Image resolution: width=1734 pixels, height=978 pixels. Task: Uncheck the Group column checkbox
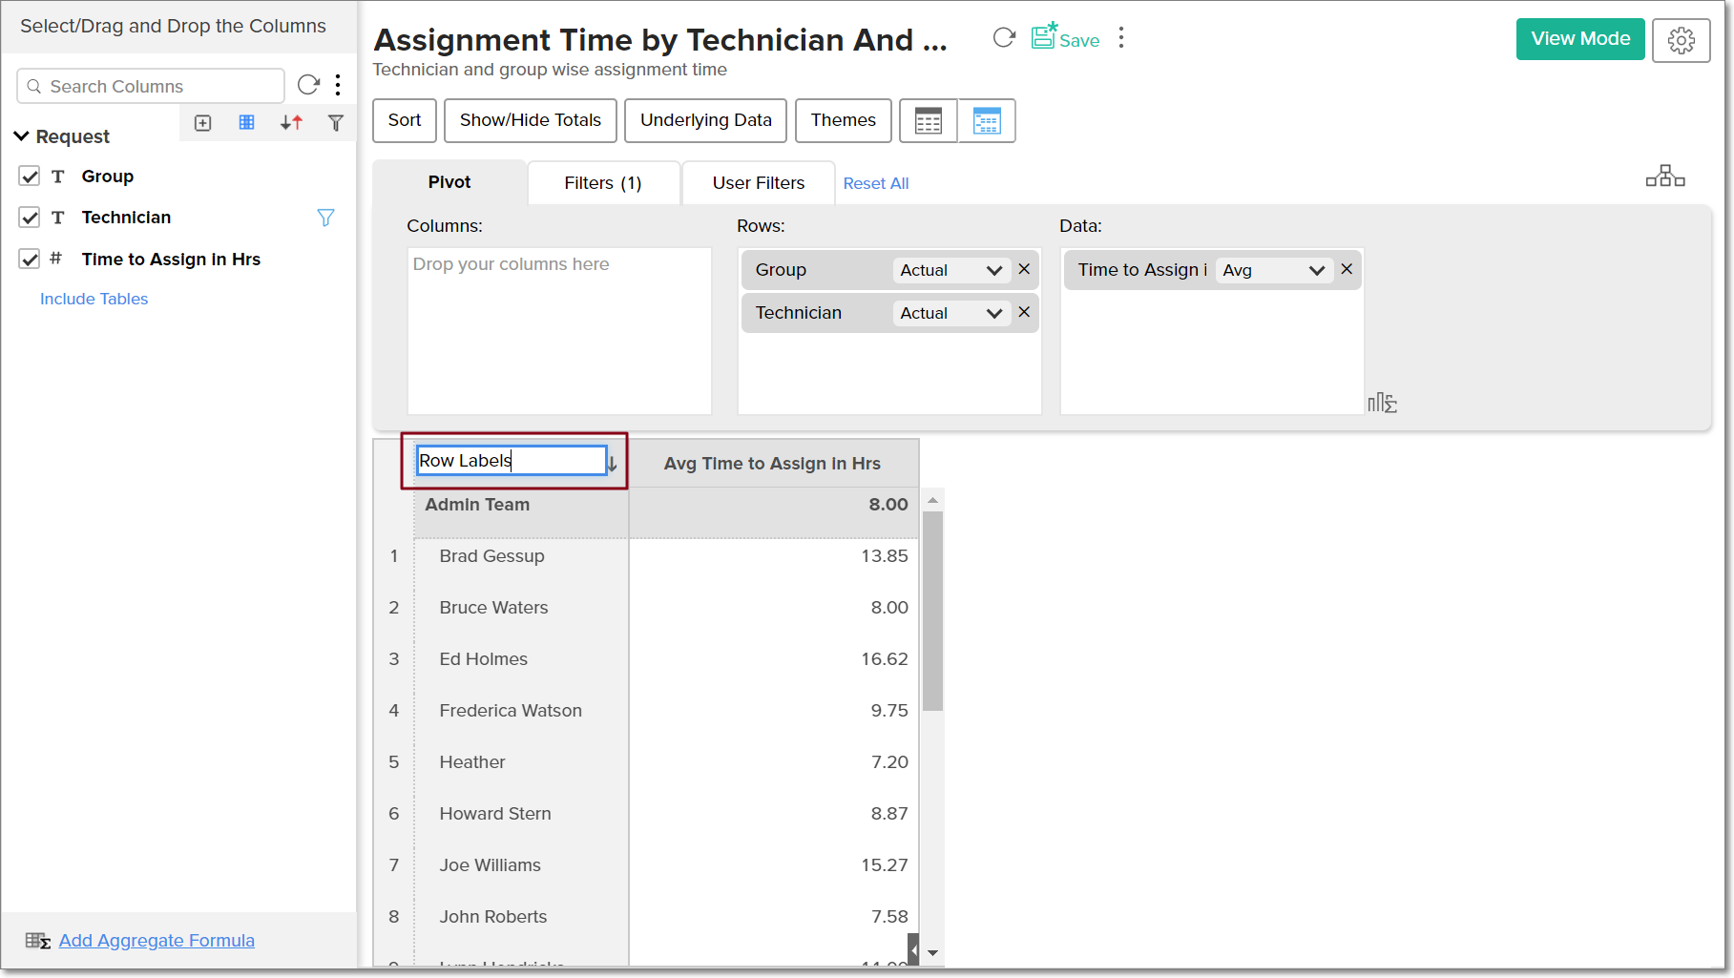tap(30, 177)
